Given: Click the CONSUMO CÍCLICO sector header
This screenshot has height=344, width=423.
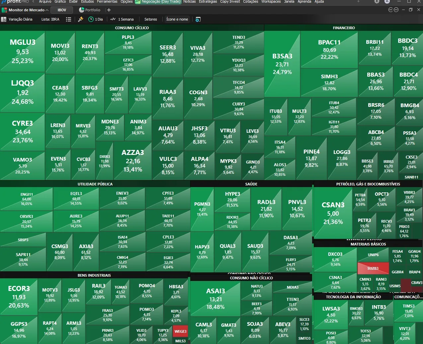Looking at the screenshot, I should click(132, 28).
